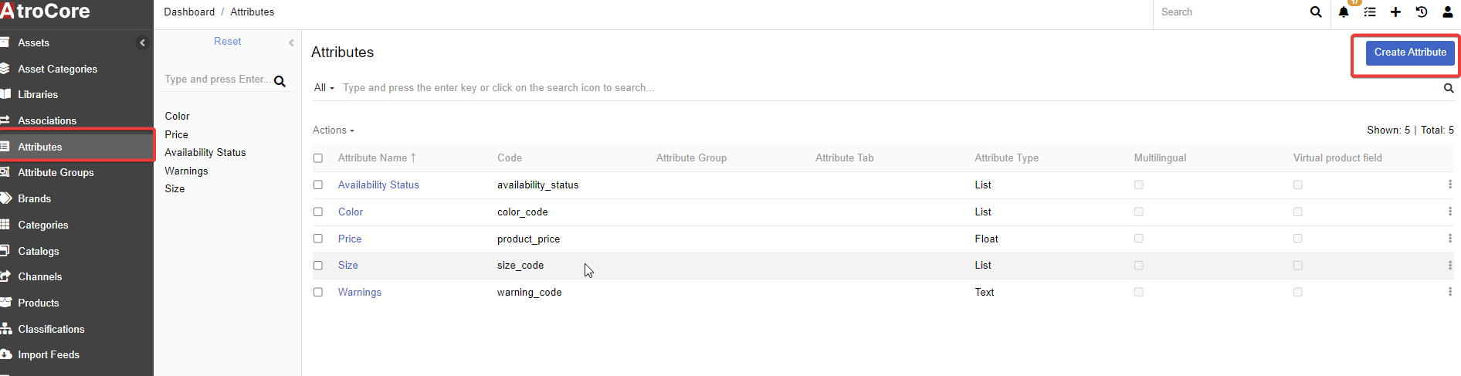Viewport: 1461px width, 376px height.
Task: Open the user profile icon
Action: (1447, 12)
